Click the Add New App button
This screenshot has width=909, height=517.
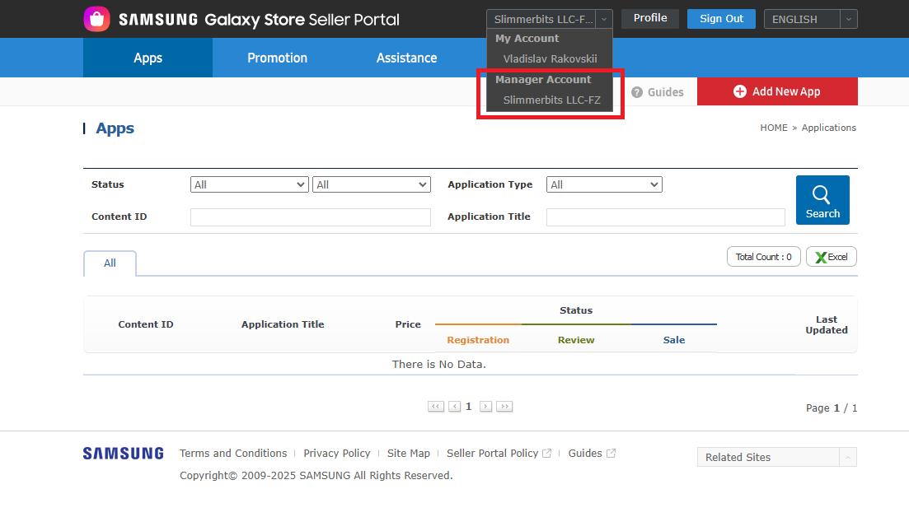click(x=777, y=91)
